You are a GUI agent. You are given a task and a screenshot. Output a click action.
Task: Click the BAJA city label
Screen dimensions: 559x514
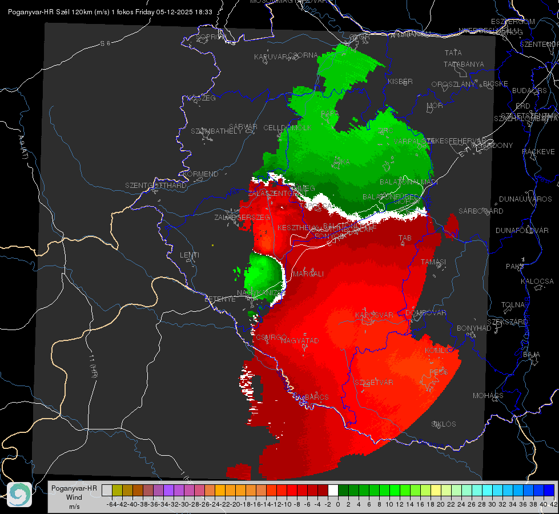(x=532, y=354)
